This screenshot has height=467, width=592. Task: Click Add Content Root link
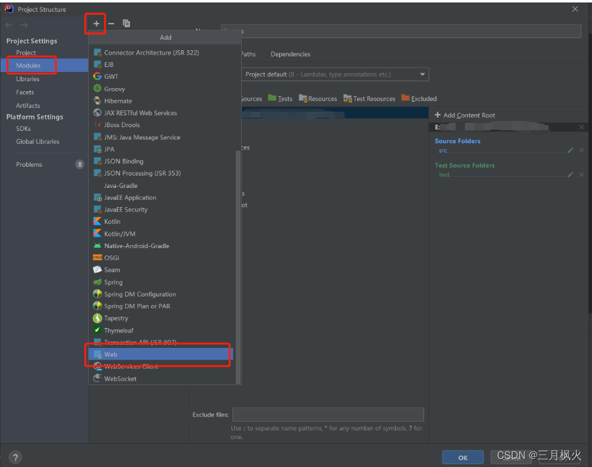[465, 115]
